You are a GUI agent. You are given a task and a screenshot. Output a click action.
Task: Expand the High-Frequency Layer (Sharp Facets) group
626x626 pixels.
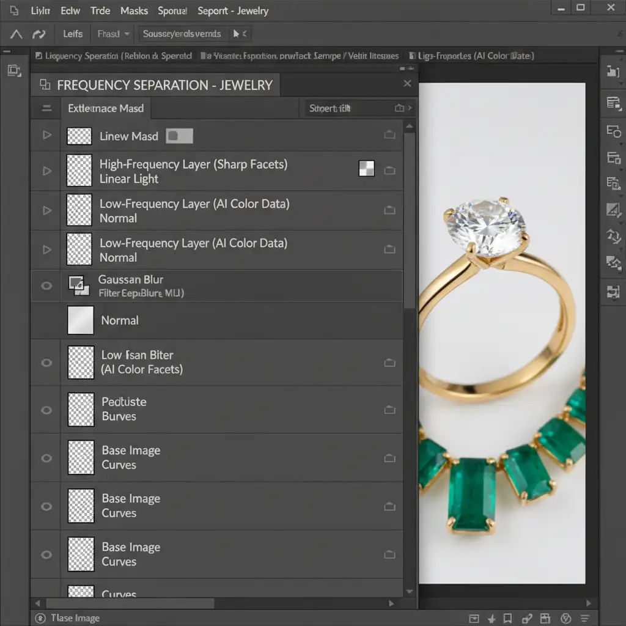point(46,171)
